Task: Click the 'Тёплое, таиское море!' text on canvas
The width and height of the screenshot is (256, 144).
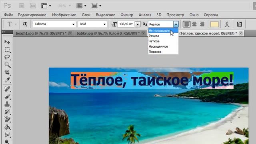Action: pos(152,80)
